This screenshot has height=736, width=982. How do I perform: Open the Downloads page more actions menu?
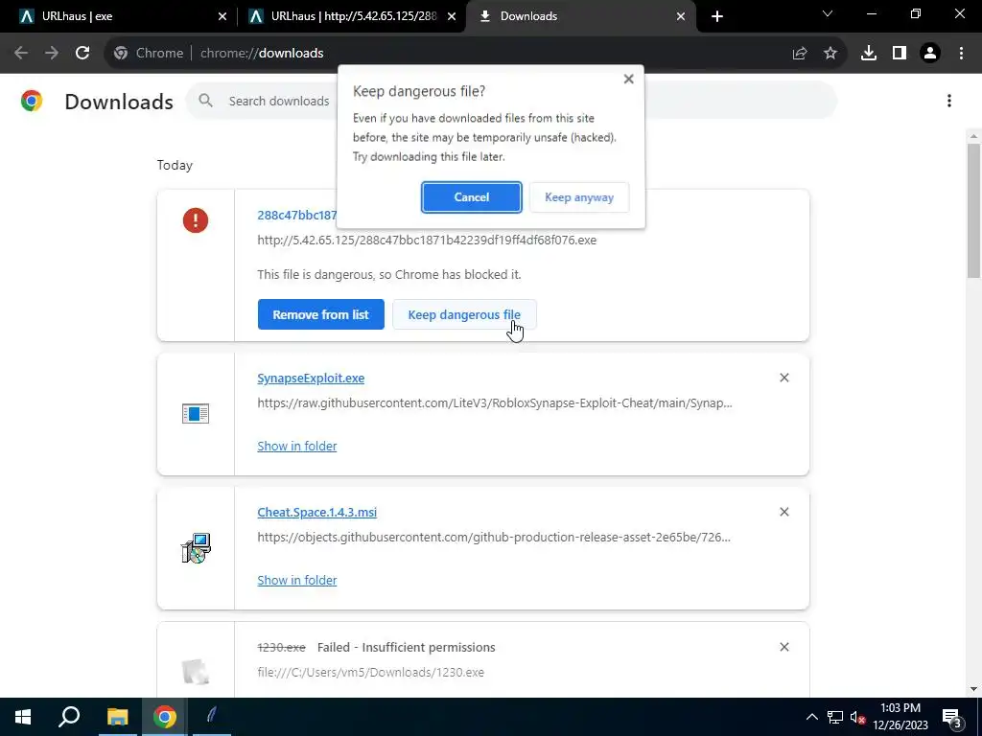click(x=948, y=101)
